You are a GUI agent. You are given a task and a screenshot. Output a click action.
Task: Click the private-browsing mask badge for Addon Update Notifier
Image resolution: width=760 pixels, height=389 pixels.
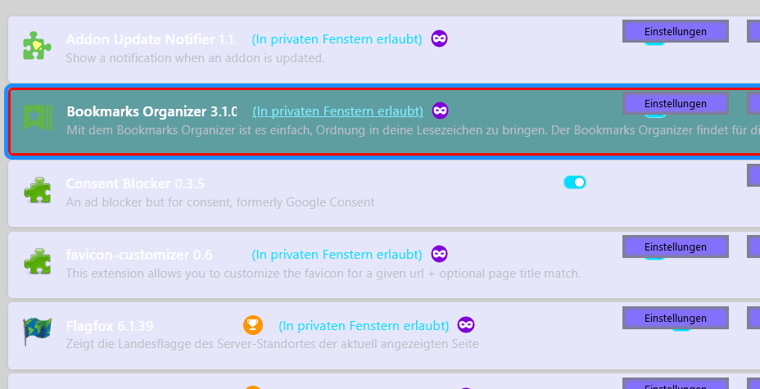[440, 38]
